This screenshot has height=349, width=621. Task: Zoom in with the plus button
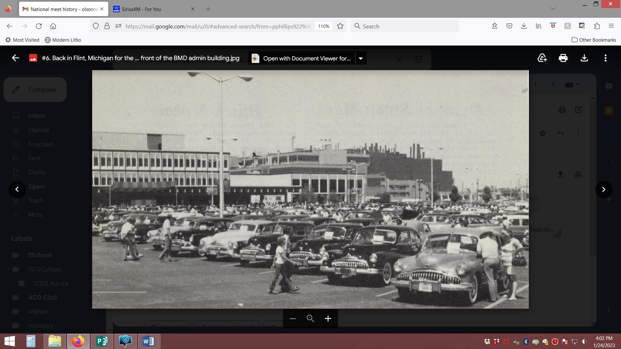point(328,319)
